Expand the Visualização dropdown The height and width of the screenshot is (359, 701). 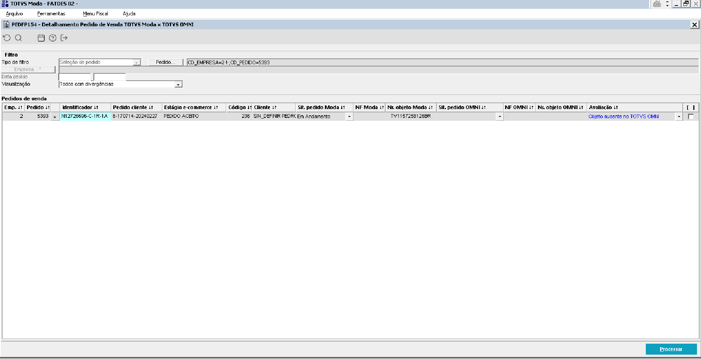pos(178,84)
